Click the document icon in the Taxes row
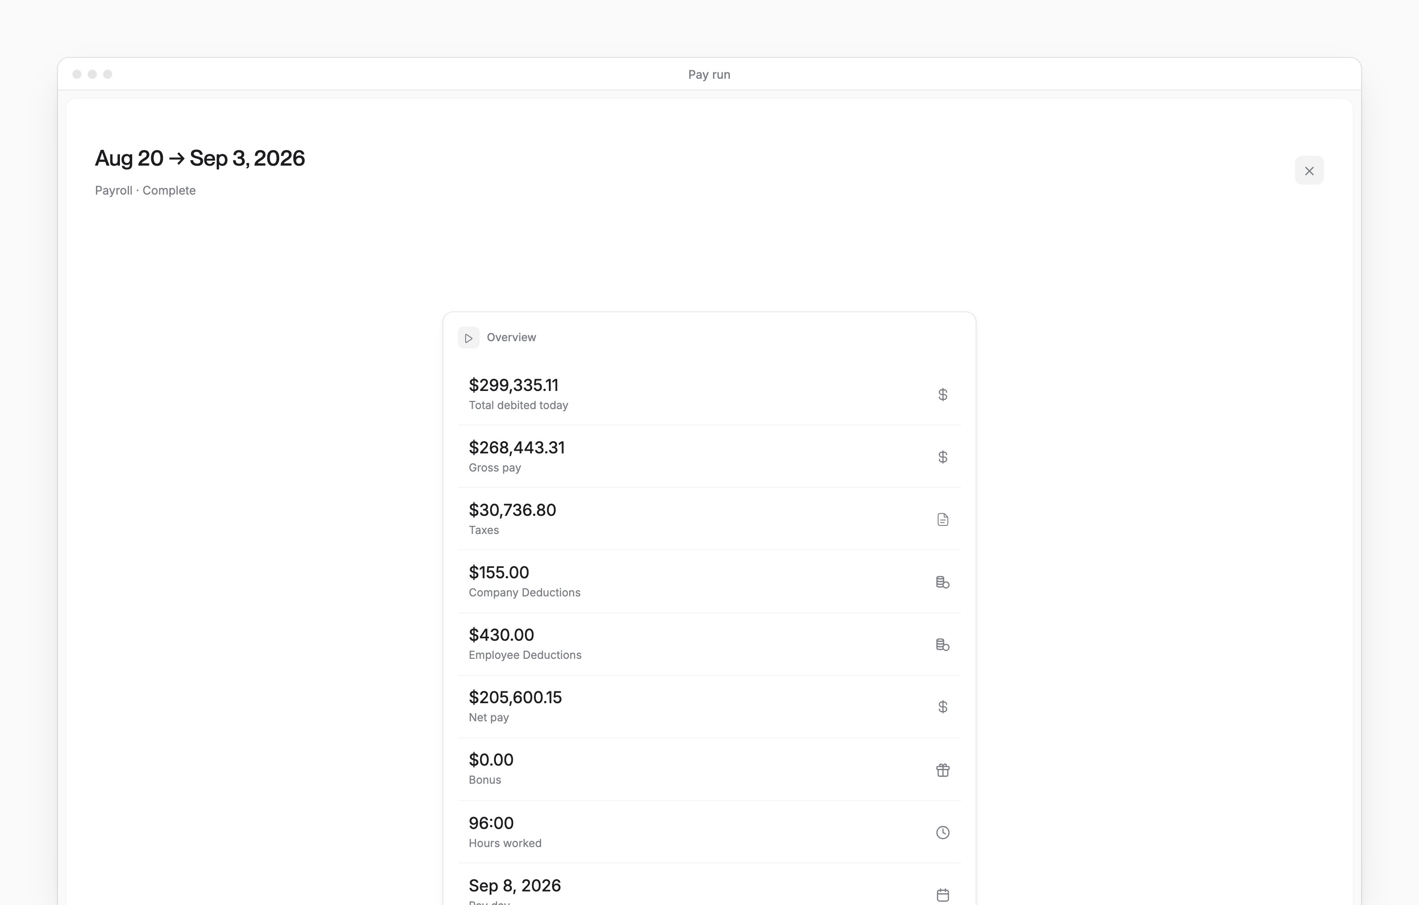 (942, 519)
